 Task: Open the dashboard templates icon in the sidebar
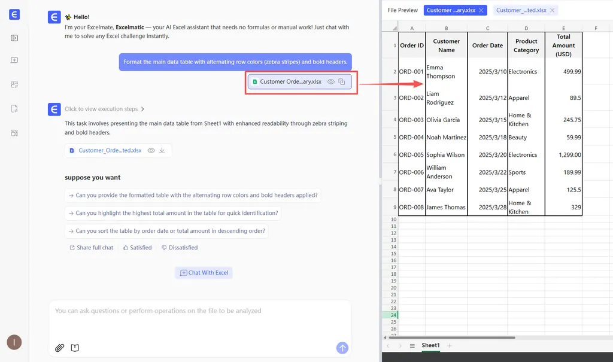tap(14, 133)
